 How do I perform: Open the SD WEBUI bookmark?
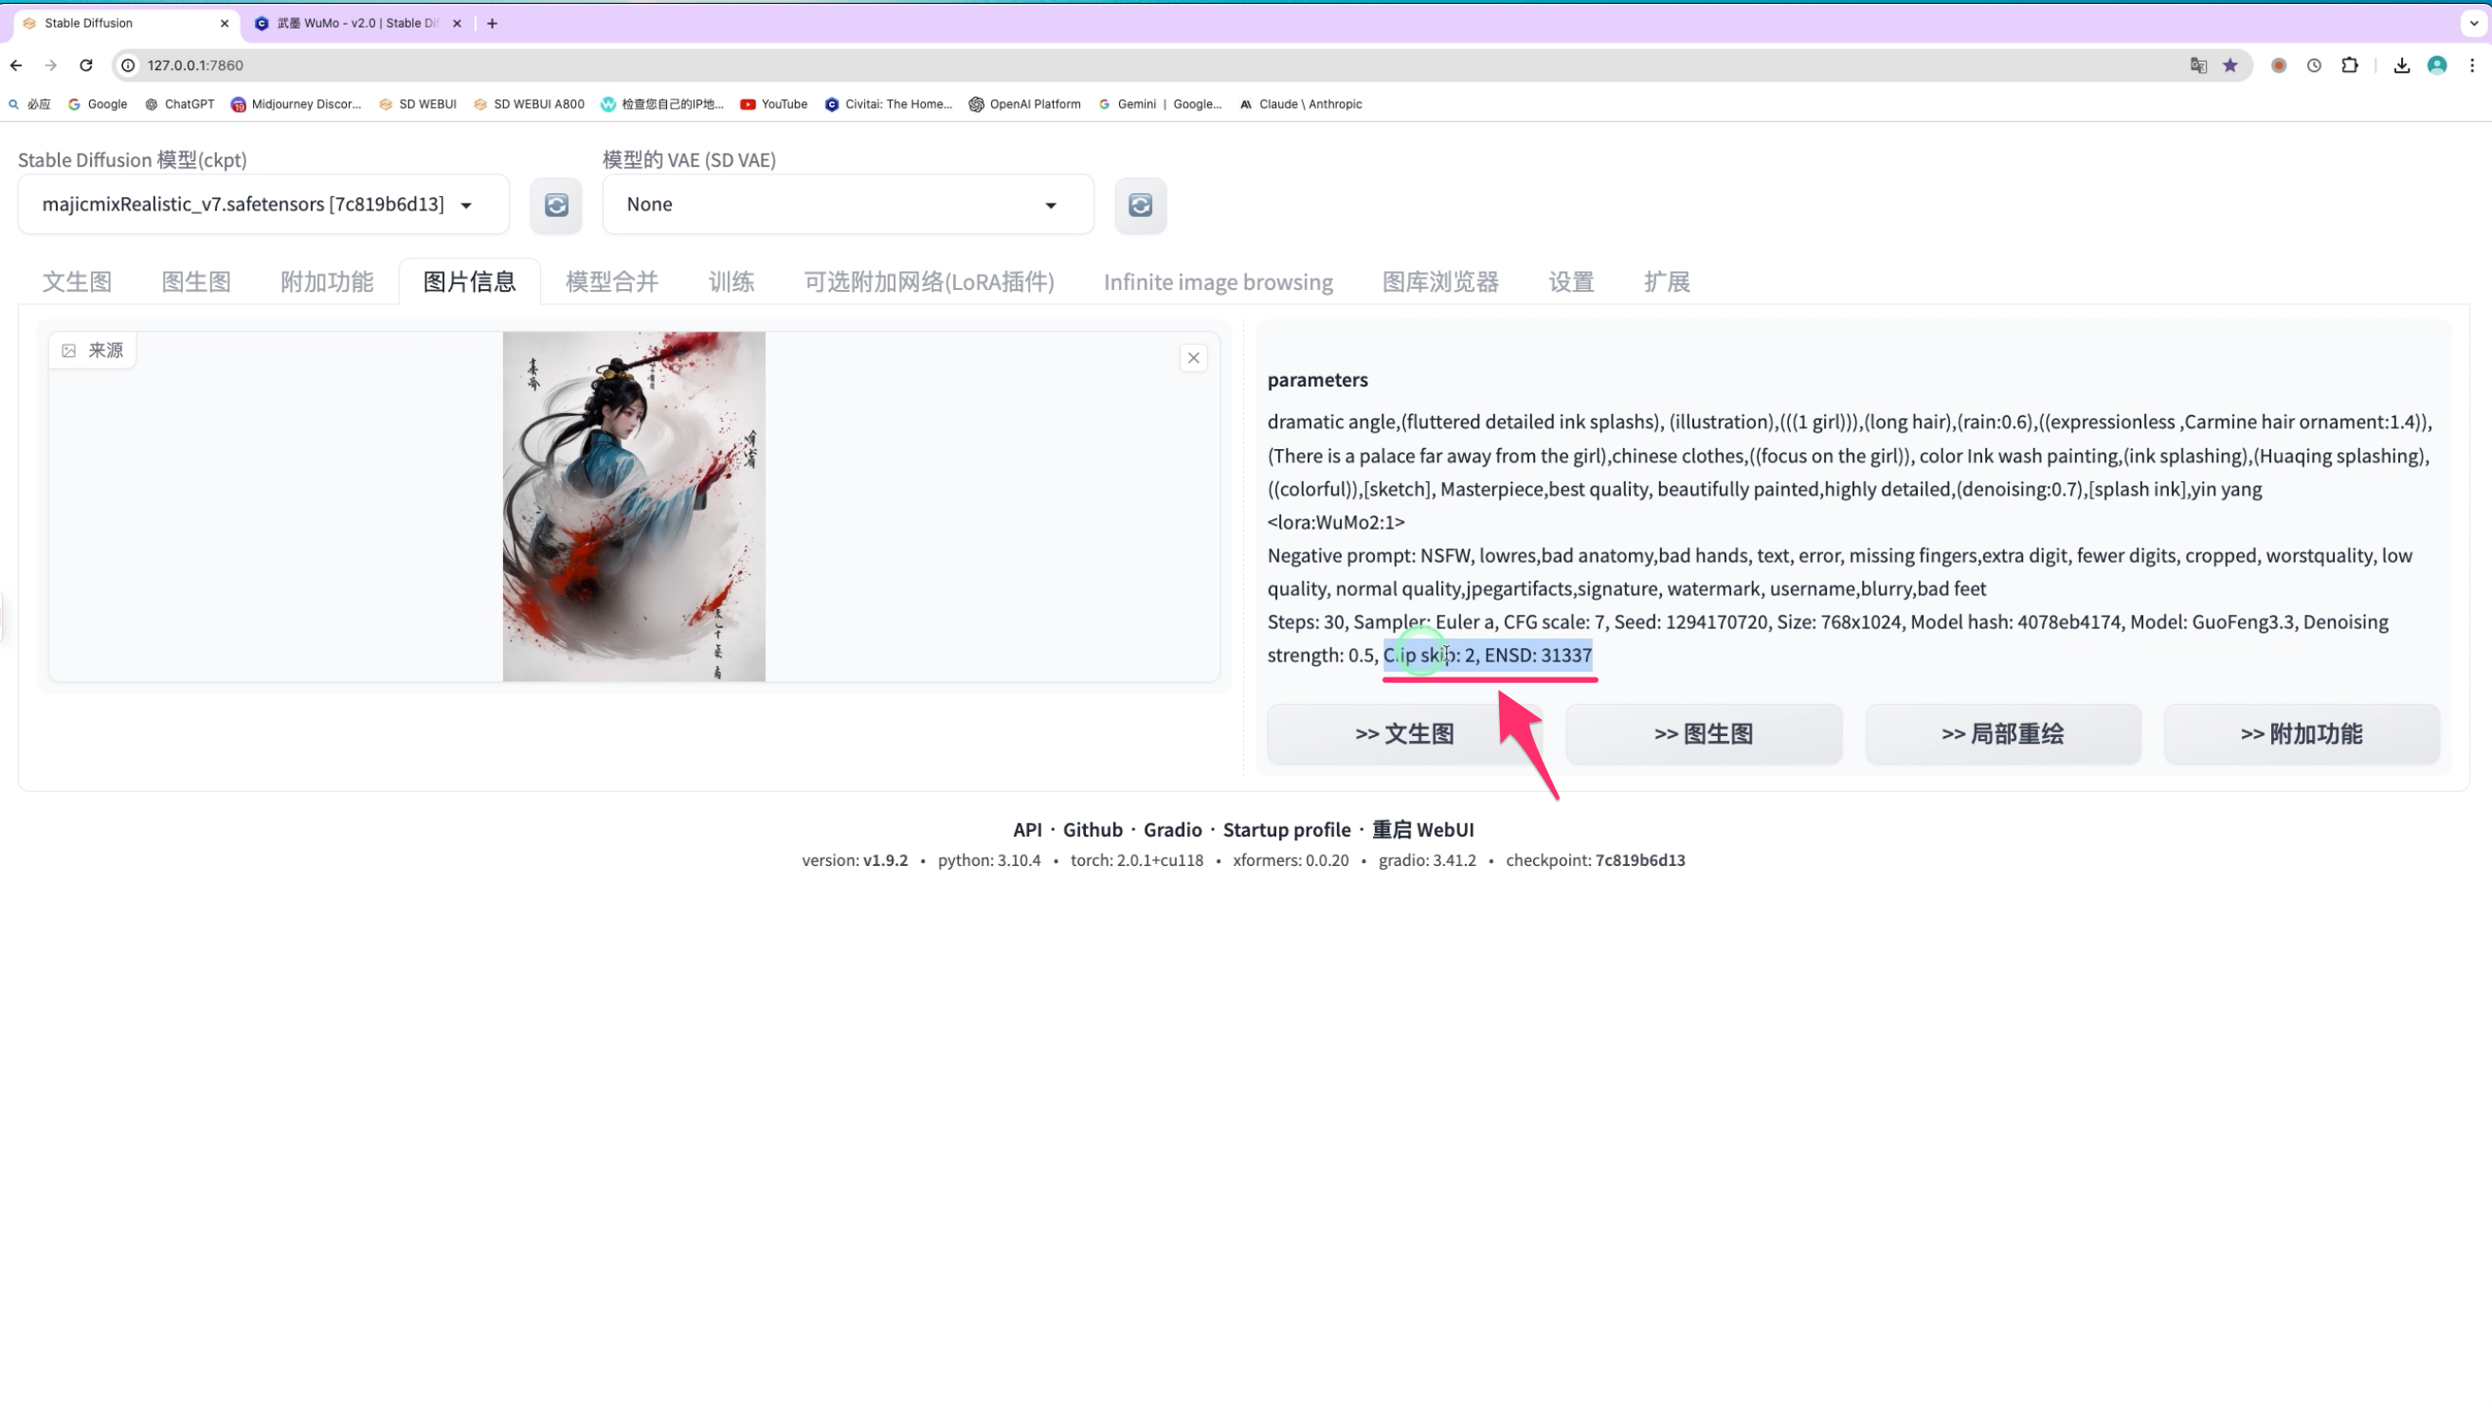tap(418, 104)
